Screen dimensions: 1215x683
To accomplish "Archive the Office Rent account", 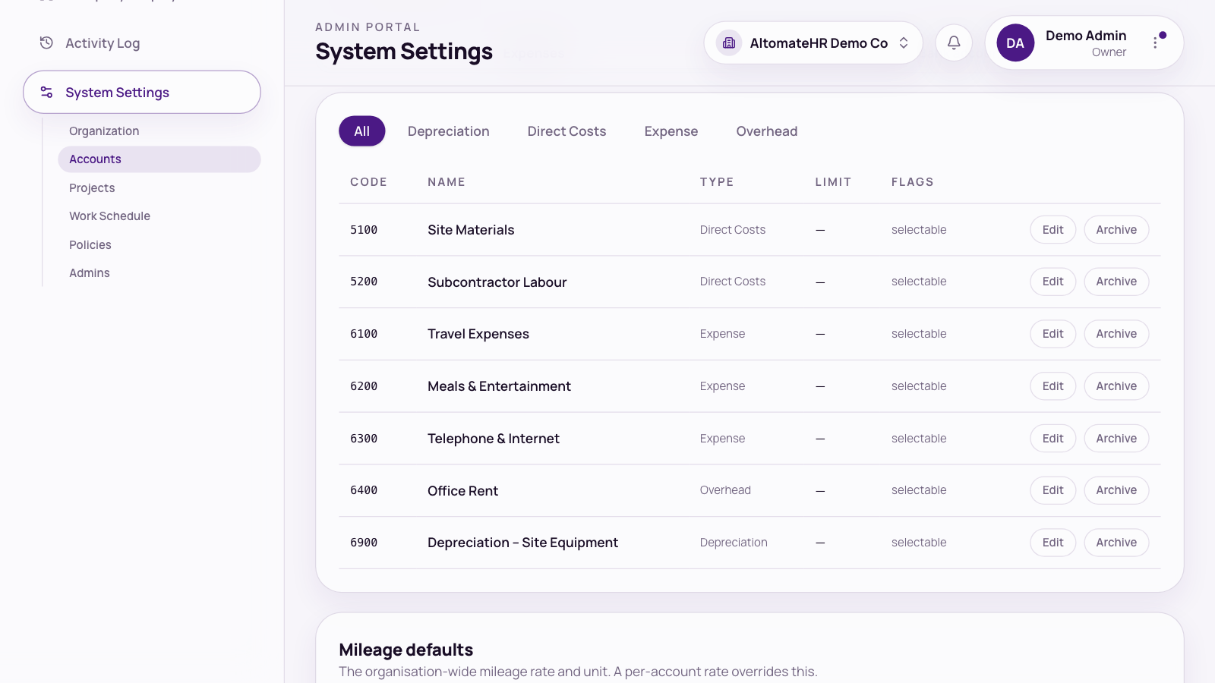I will tap(1116, 490).
